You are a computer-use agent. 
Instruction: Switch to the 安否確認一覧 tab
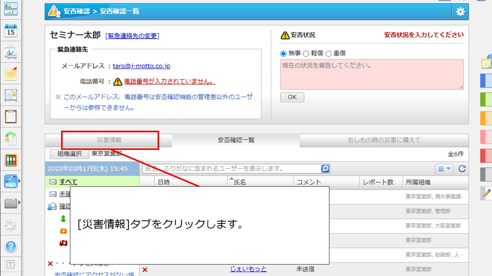click(236, 140)
